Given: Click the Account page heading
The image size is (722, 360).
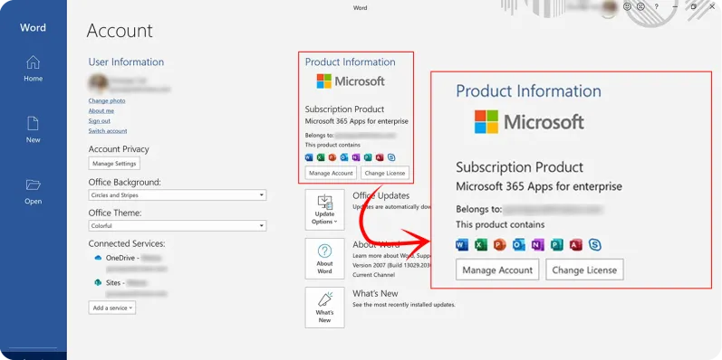Looking at the screenshot, I should pyautogui.click(x=120, y=31).
